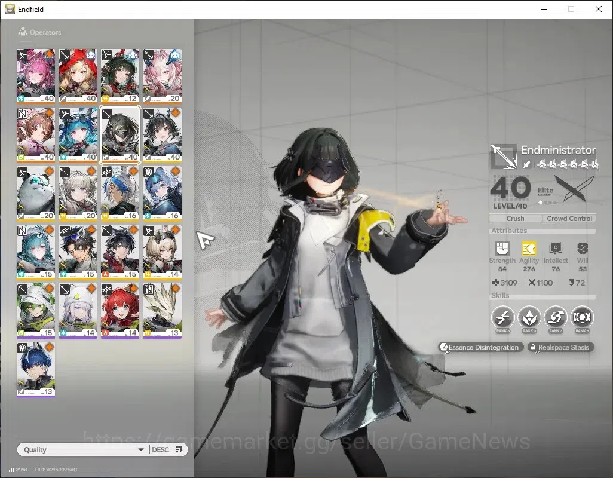Click the Crush tag
This screenshot has width=613, height=478.
515,219
